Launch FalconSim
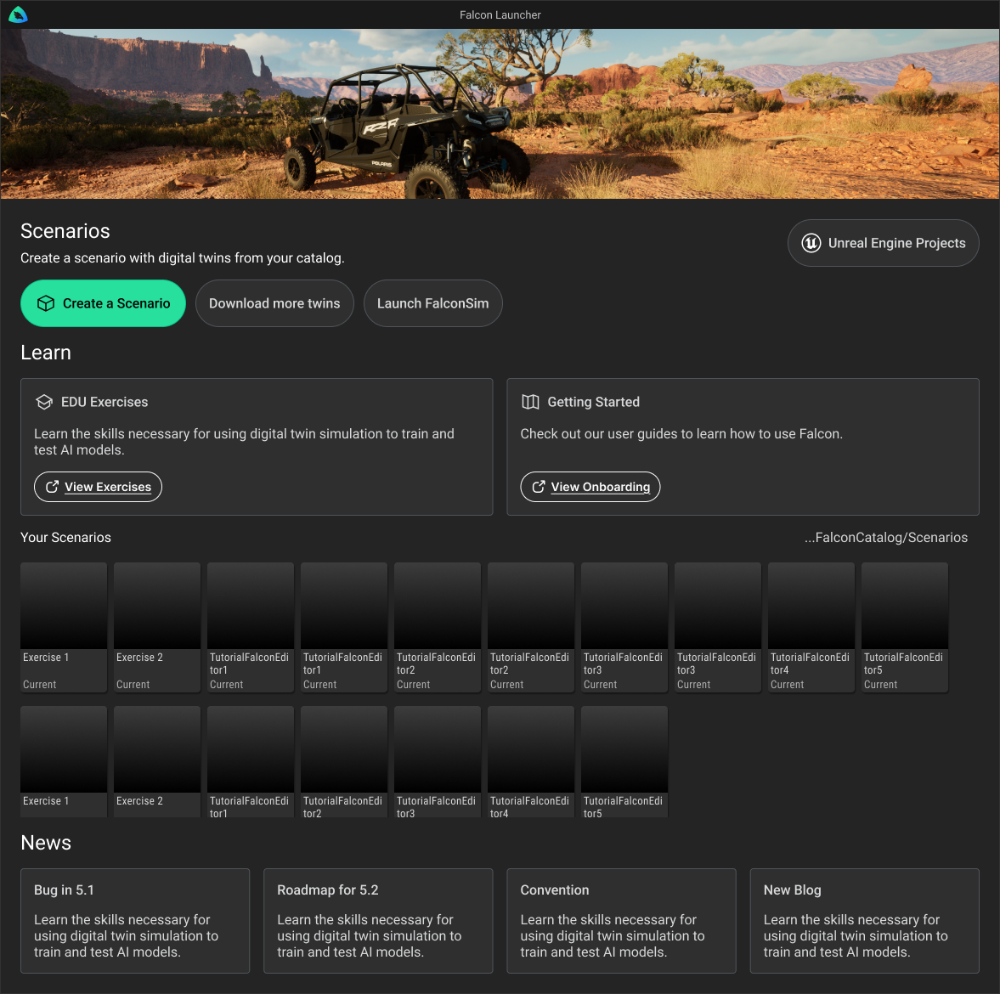Screen dimensions: 1000x994 click(x=432, y=302)
